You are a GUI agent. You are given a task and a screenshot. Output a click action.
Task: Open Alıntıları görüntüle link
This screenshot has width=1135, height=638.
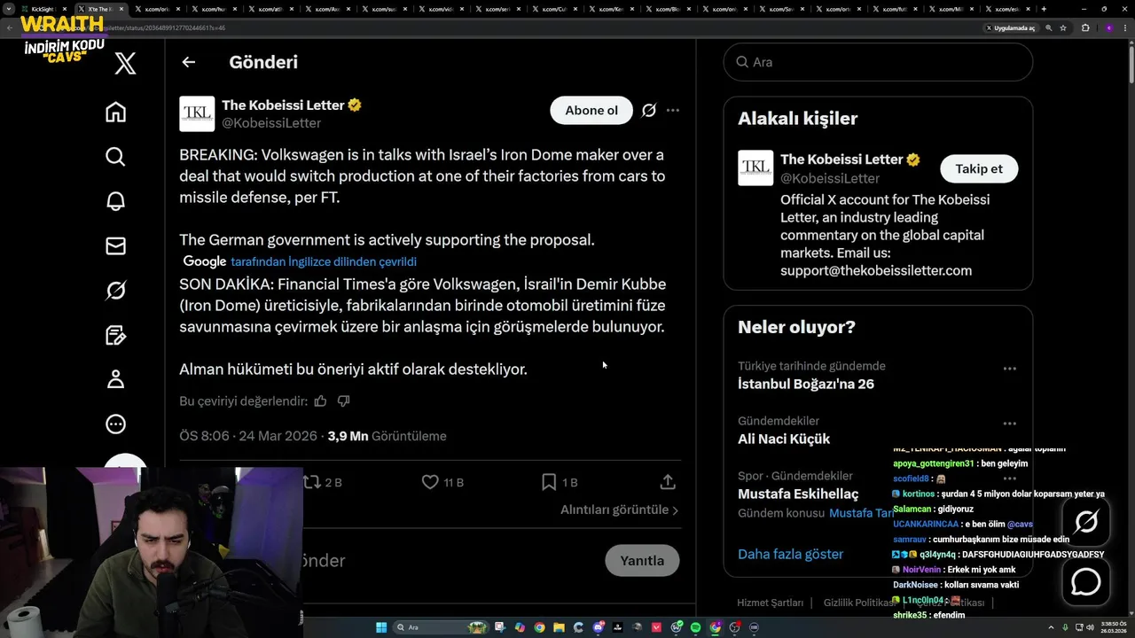point(619,510)
